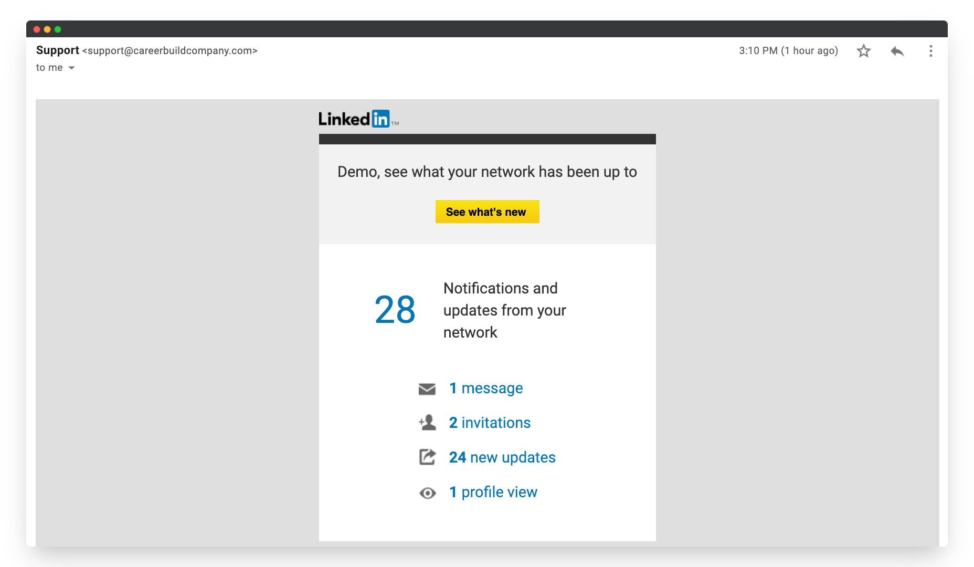
Task: Click the LinkedIn logo in the email
Action: tap(357, 119)
